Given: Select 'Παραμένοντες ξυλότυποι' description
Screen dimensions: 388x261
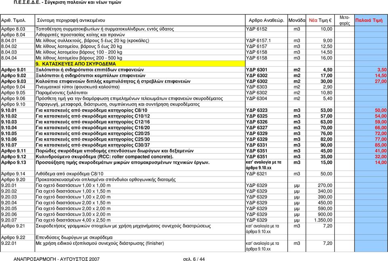Looking at the screenshot, I should click(61, 93).
